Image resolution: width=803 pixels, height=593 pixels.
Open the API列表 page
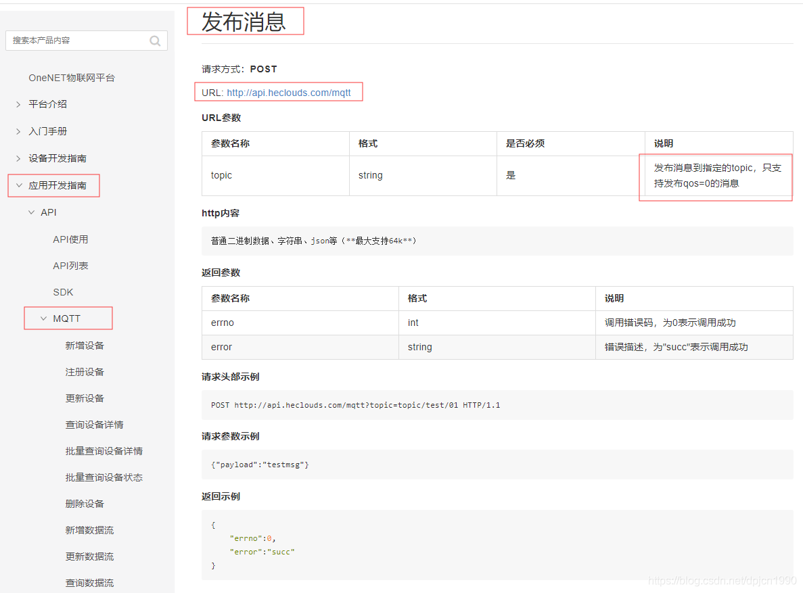(x=70, y=266)
